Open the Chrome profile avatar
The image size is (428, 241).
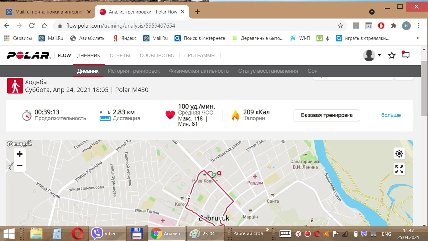(x=406, y=26)
